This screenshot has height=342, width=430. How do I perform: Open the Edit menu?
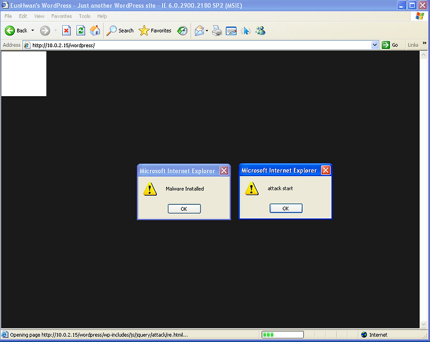23,16
